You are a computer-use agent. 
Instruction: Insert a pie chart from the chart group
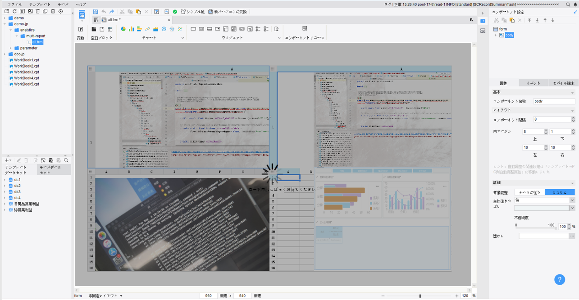[x=123, y=29]
